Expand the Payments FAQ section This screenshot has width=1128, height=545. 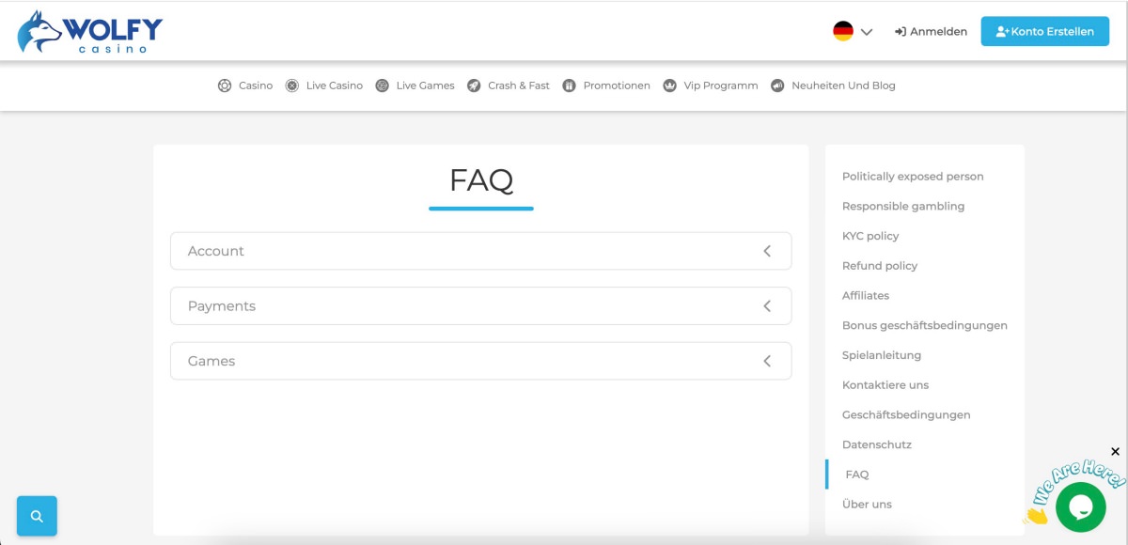(x=480, y=306)
